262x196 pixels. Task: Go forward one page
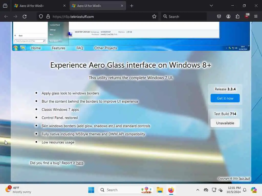(x=15, y=17)
